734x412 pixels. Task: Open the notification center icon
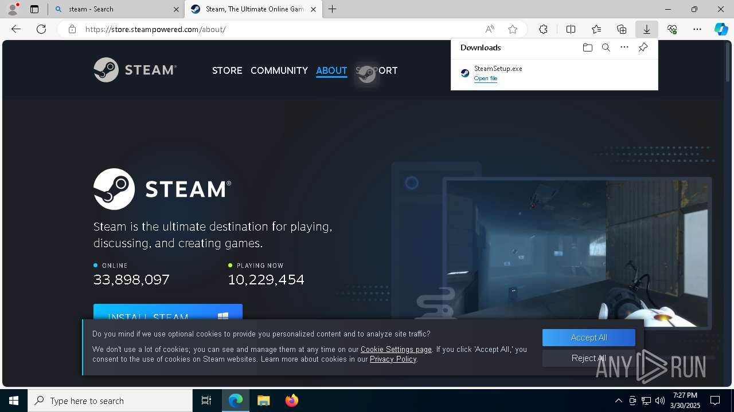click(715, 401)
